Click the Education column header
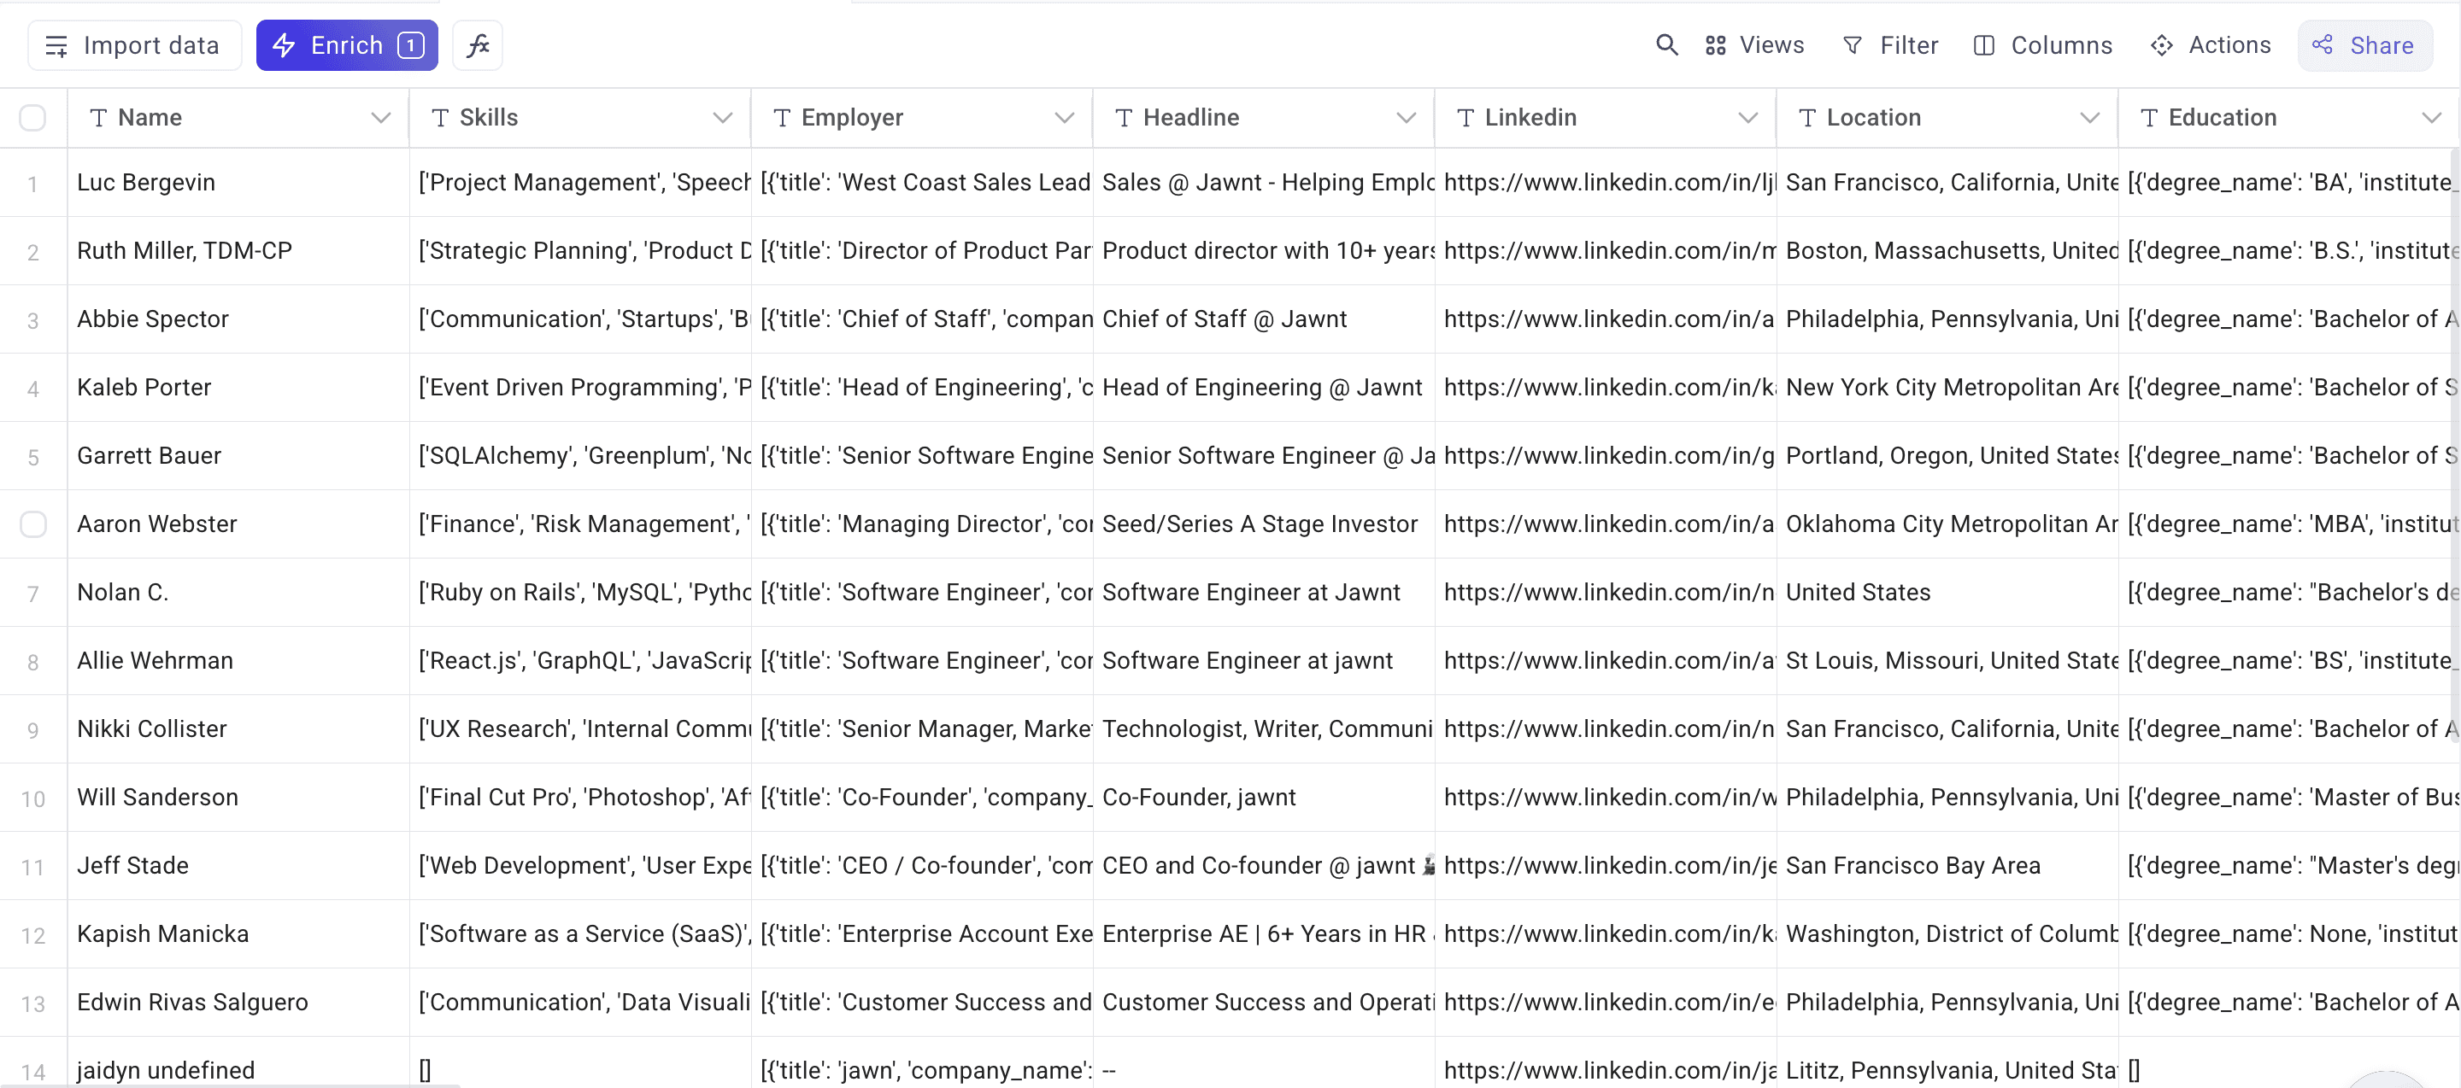Image resolution: width=2461 pixels, height=1088 pixels. tap(2222, 117)
